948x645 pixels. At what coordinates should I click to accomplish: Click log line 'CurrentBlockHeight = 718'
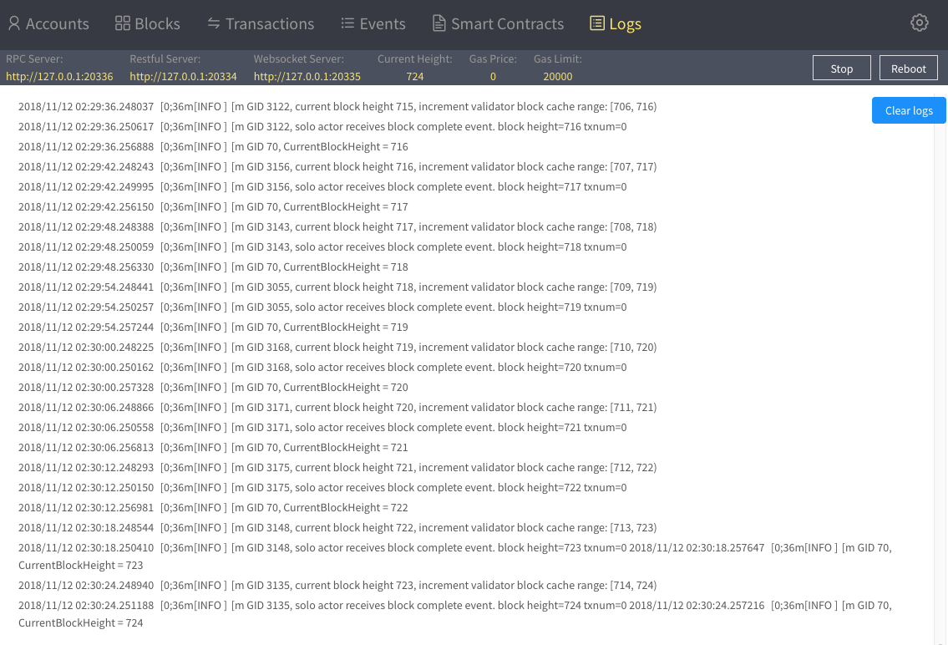(213, 267)
